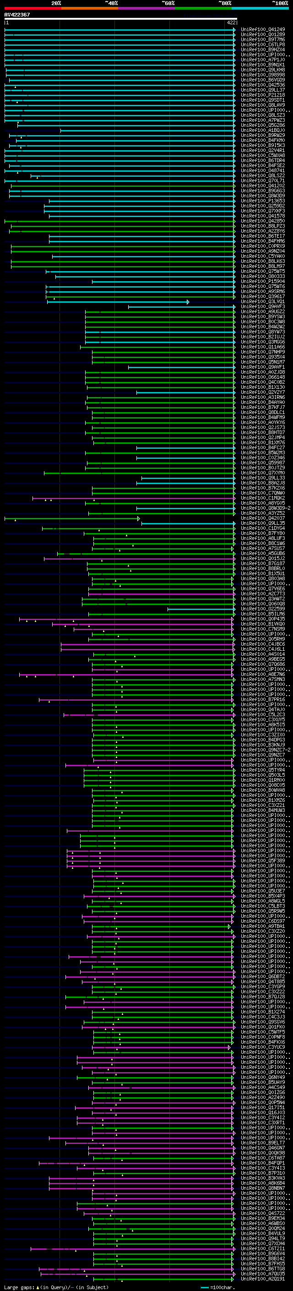The height and width of the screenshot is (1291, 293).
Task: Click the UniRef100_P21218 label
Action: 263,95
